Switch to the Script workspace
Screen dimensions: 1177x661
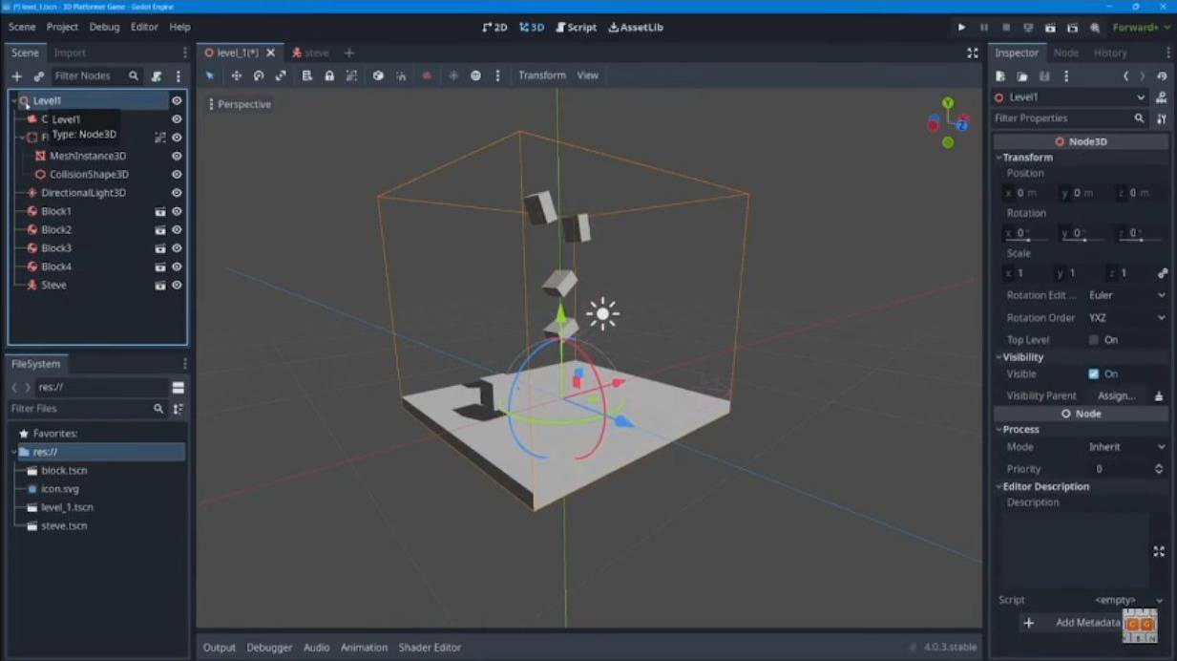point(576,28)
